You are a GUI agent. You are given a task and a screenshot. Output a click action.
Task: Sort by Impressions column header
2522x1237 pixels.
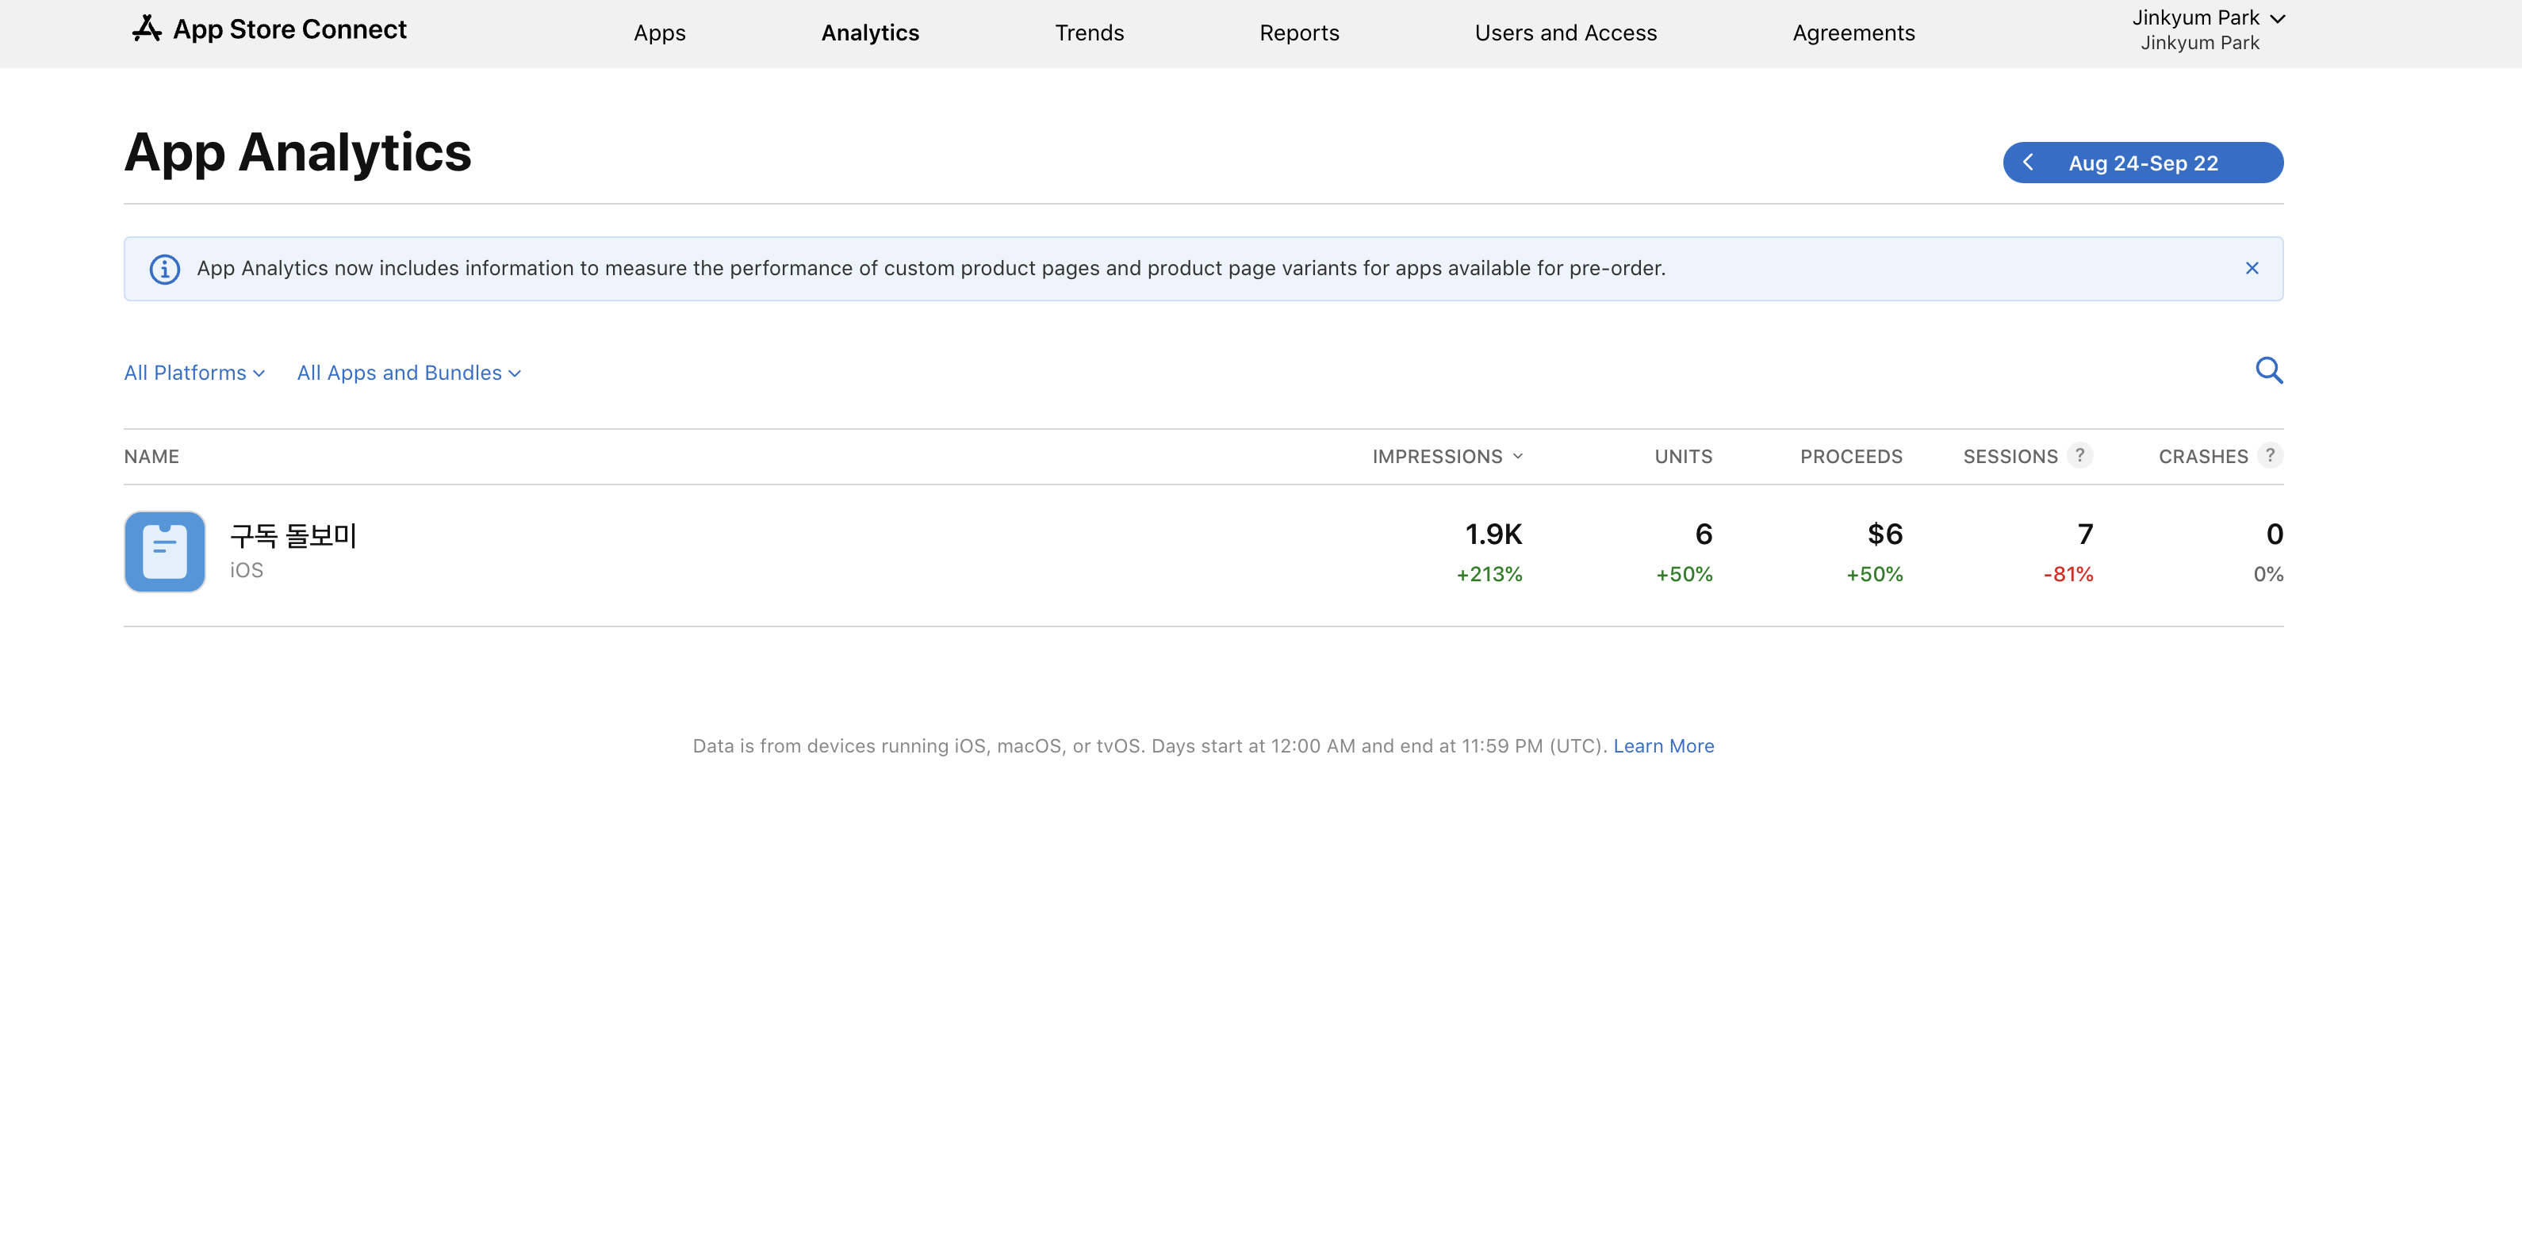tap(1447, 456)
